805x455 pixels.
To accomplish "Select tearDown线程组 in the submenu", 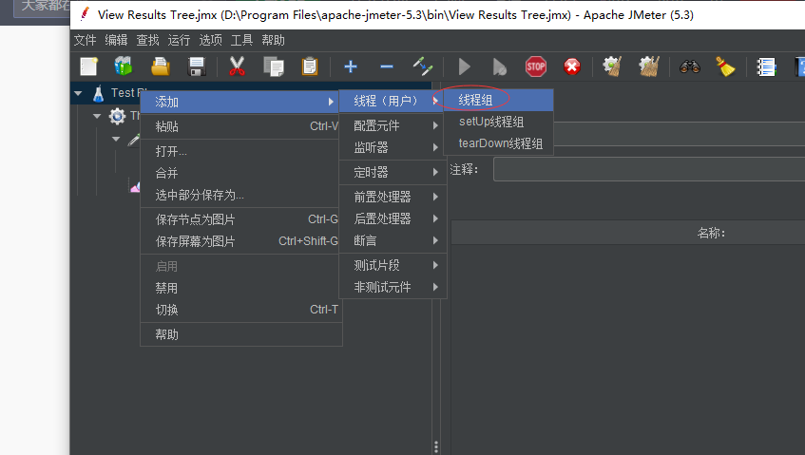I will (499, 143).
